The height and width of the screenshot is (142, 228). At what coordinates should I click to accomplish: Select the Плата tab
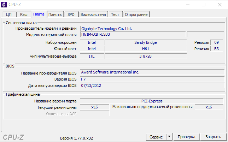(39, 14)
